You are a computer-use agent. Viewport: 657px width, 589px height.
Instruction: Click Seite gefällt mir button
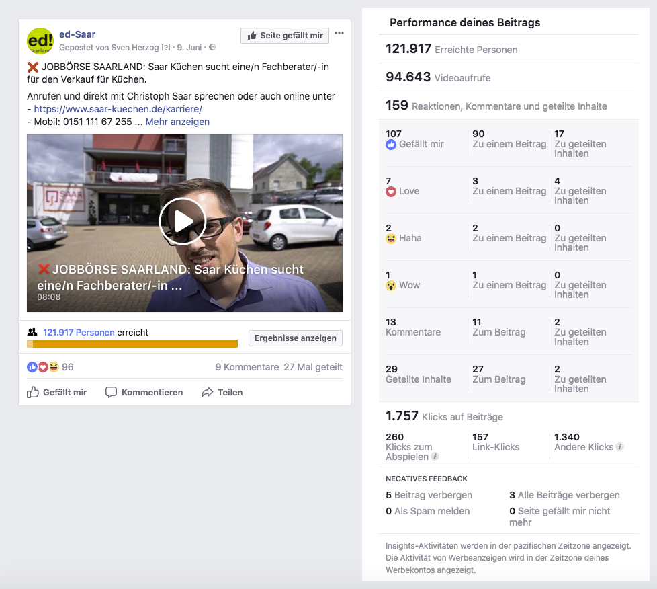[x=285, y=36]
